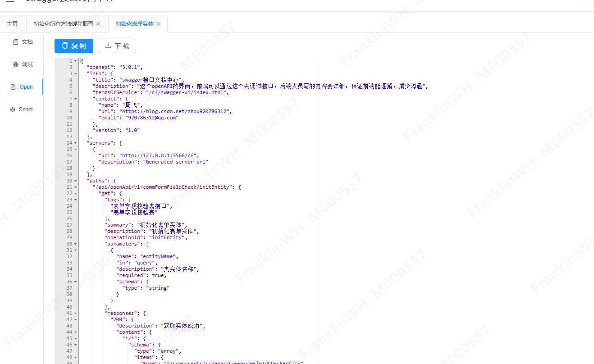
Task: Open the Script sidebar item
Action: [22, 109]
